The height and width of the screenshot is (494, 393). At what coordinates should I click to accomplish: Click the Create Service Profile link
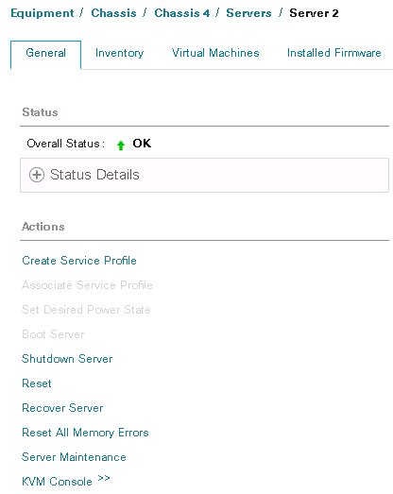(79, 261)
